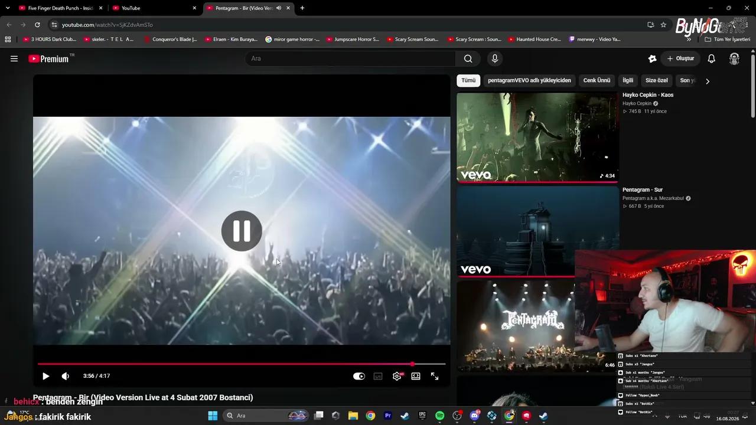Open Hayko Cepkin - Kaos video thumbnail
This screenshot has height=425, width=756.
[x=537, y=137]
